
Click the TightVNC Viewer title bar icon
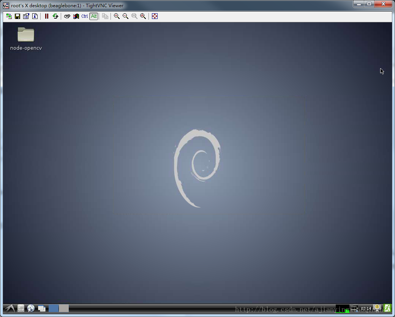pos(6,5)
